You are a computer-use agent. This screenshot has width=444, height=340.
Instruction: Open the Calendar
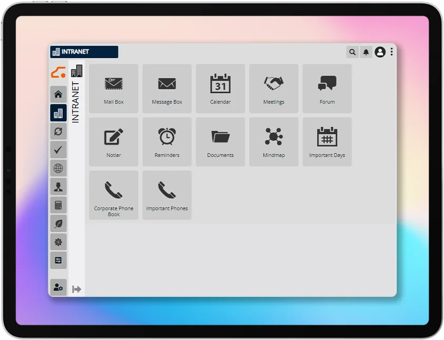coord(220,88)
